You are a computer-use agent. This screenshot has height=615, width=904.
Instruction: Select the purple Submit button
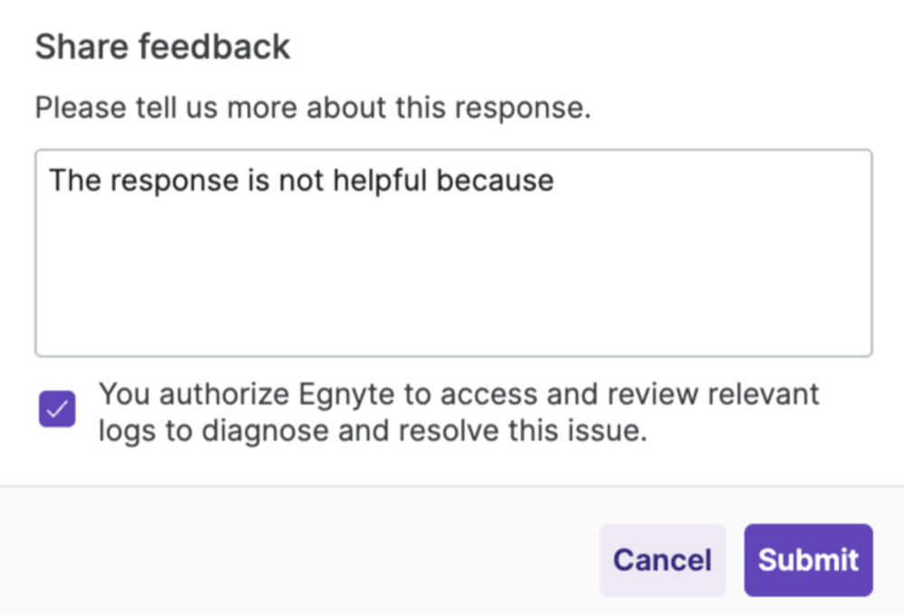coord(807,560)
